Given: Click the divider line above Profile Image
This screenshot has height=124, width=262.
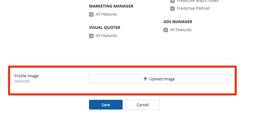Looking at the screenshot, I should tap(122, 59).
